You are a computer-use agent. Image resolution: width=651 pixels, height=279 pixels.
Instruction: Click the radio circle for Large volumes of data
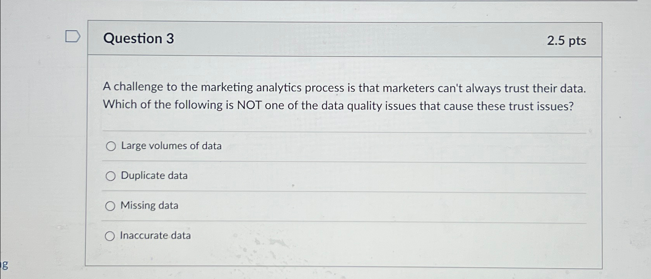pyautogui.click(x=111, y=146)
